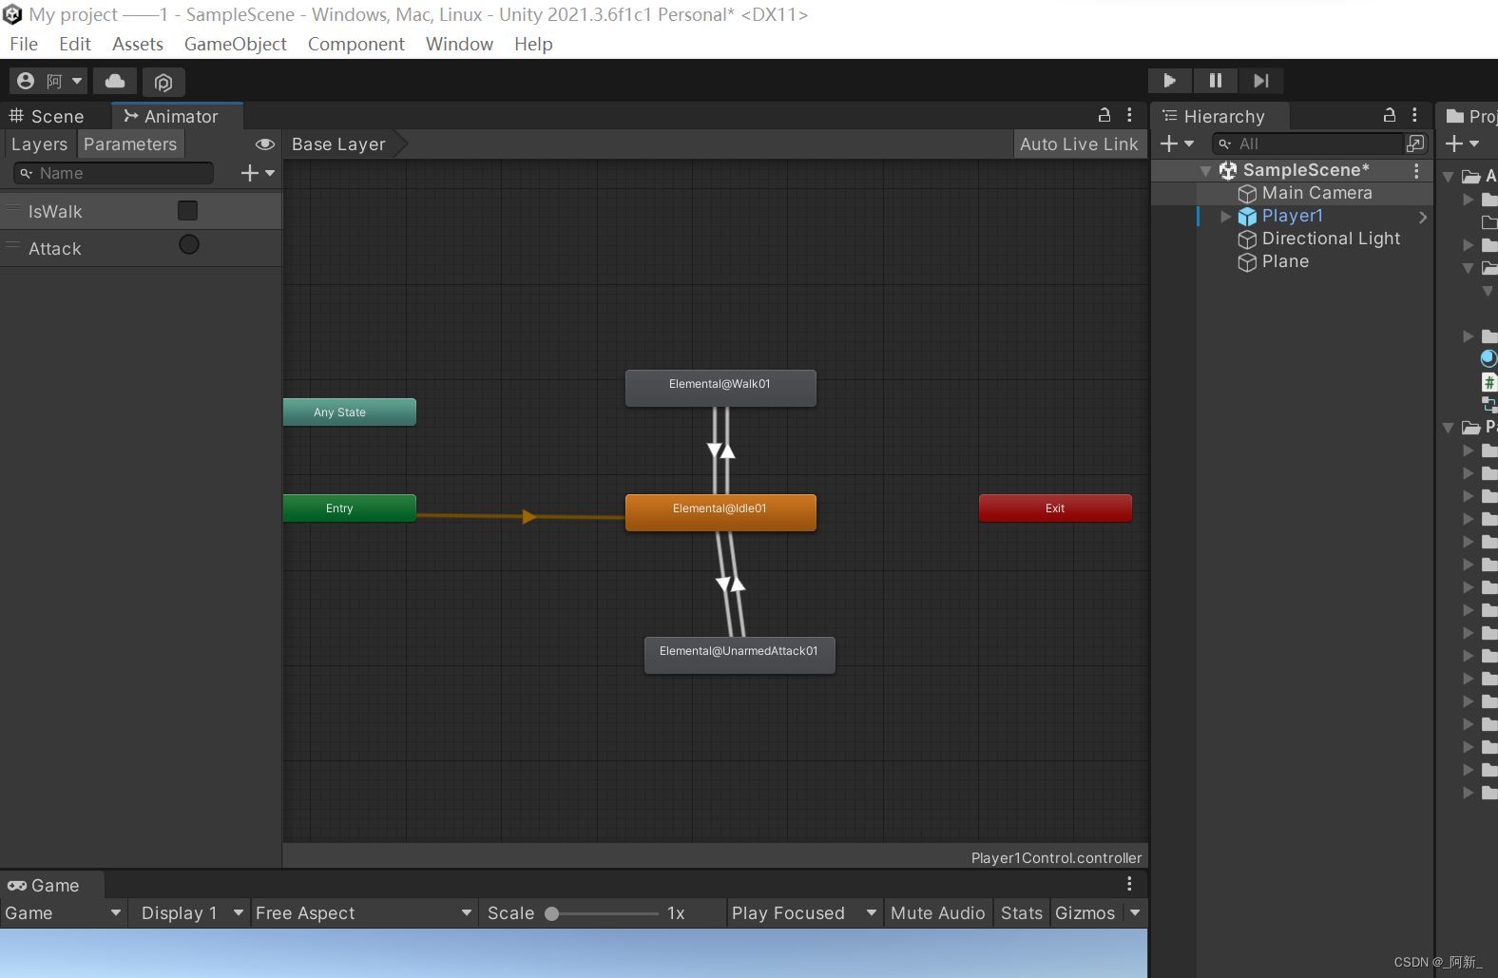This screenshot has width=1498, height=978.
Task: Click the parameter Name search field
Action: coord(114,173)
